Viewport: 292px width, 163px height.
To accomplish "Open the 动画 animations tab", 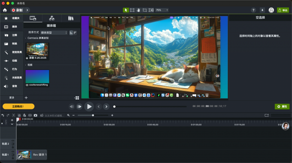I will [x=12, y=60].
